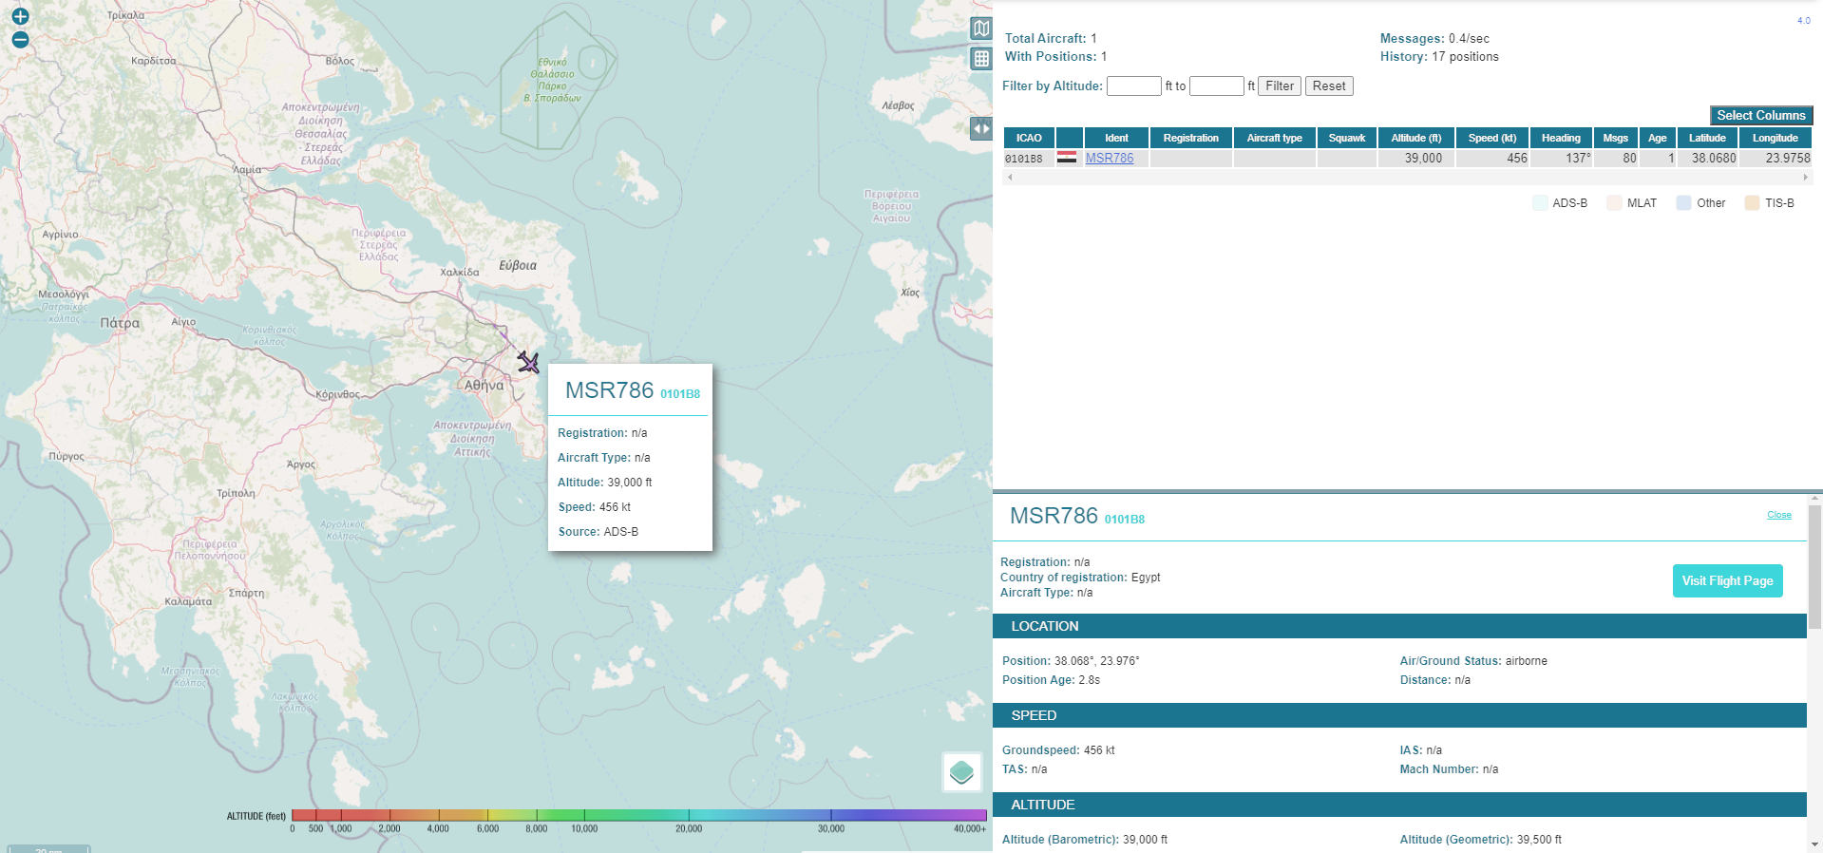The image size is (1823, 853).
Task: Open the Select Columns chooser
Action: 1760,115
